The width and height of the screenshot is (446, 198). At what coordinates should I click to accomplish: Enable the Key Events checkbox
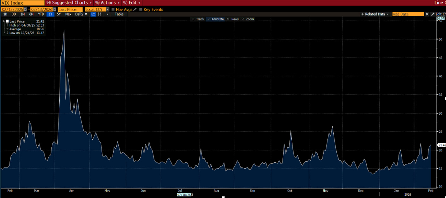pos(141,9)
